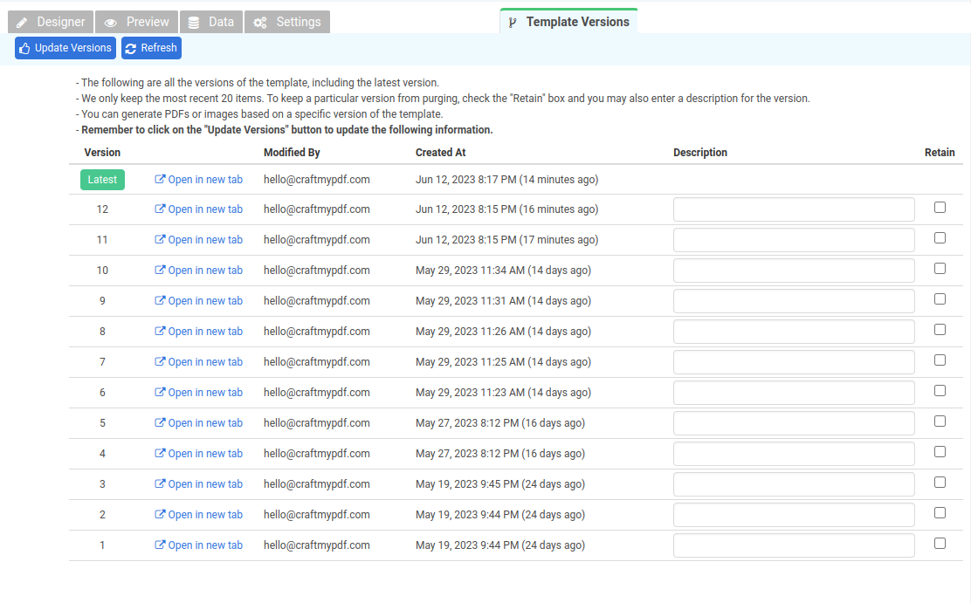Switch to the Preview tab
The height and width of the screenshot is (603, 971).
pos(137,22)
